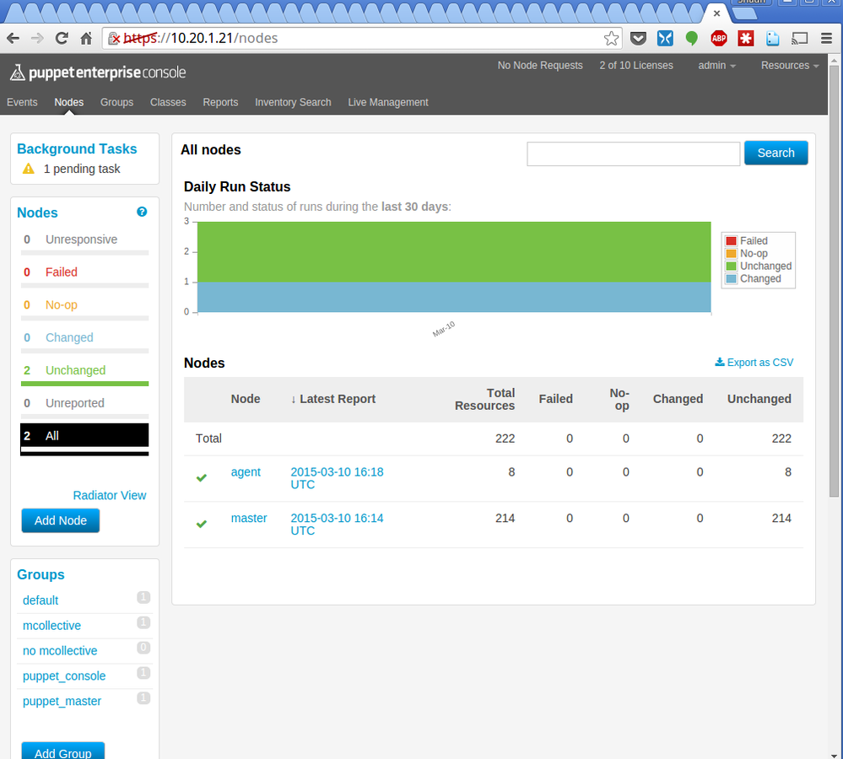Open the admin dropdown menu

click(716, 66)
